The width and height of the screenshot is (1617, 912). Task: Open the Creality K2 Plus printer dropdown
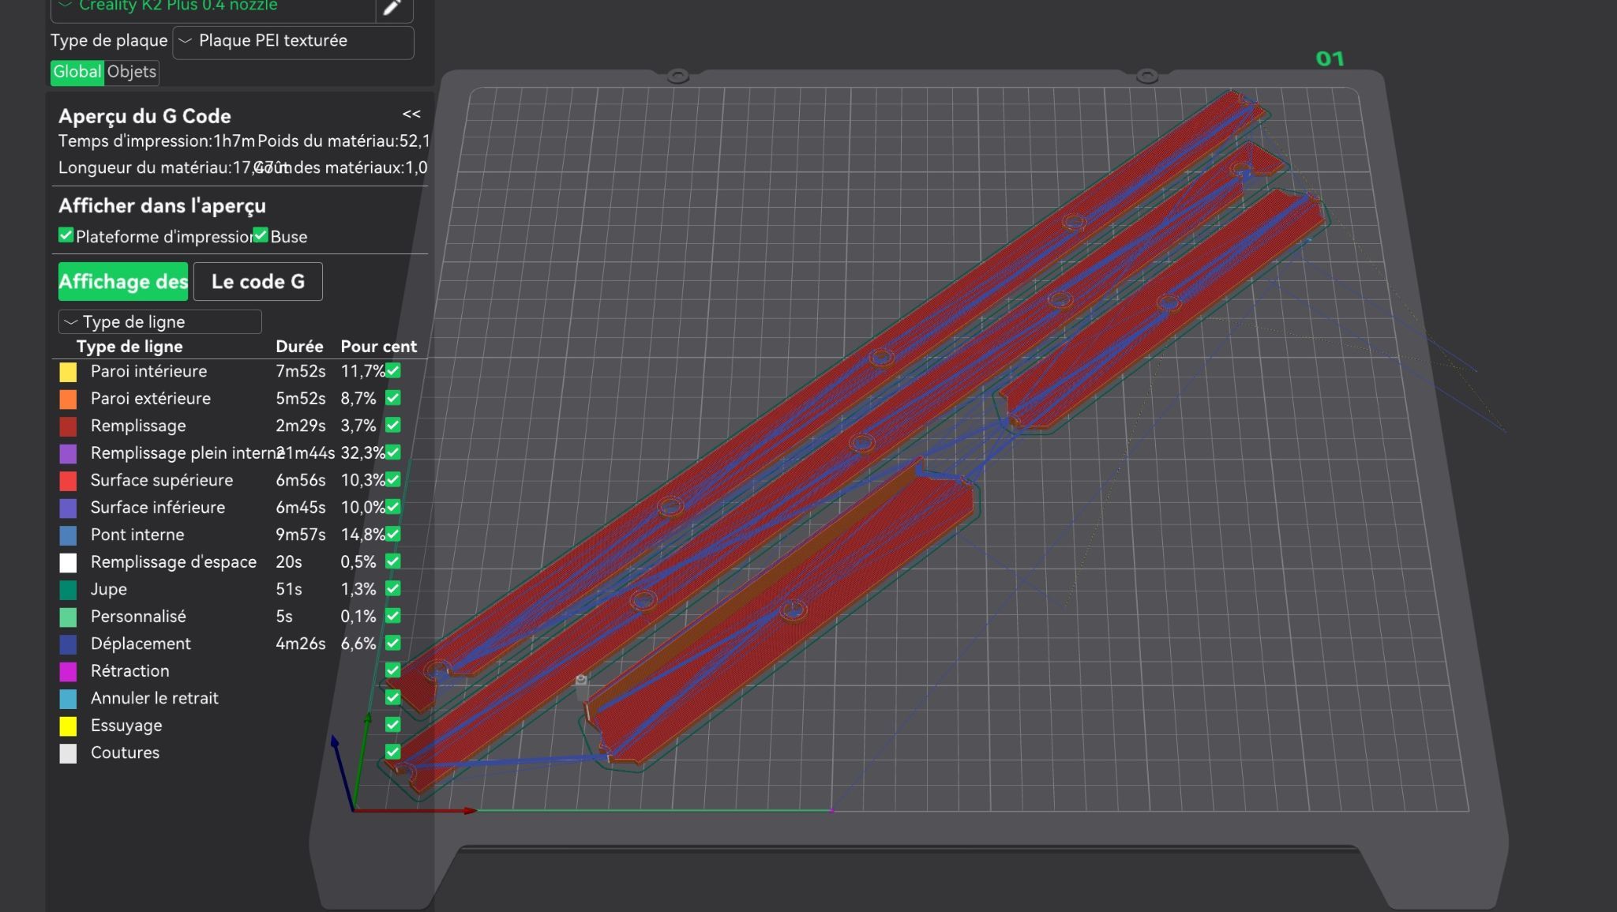(x=212, y=8)
